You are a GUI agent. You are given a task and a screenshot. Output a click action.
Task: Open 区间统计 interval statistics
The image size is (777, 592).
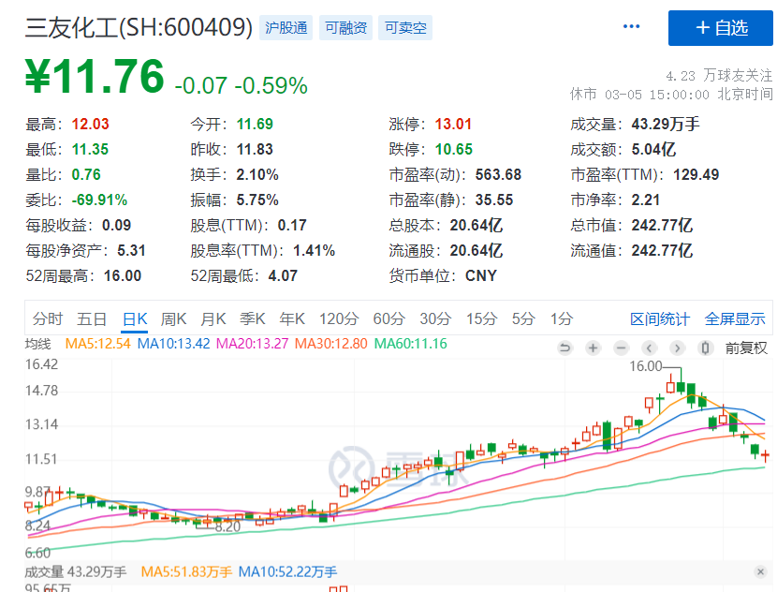[660, 318]
